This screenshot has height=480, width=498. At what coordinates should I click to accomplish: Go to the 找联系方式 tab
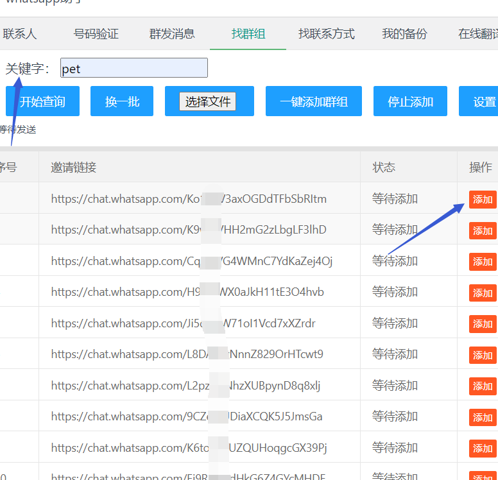[326, 33]
